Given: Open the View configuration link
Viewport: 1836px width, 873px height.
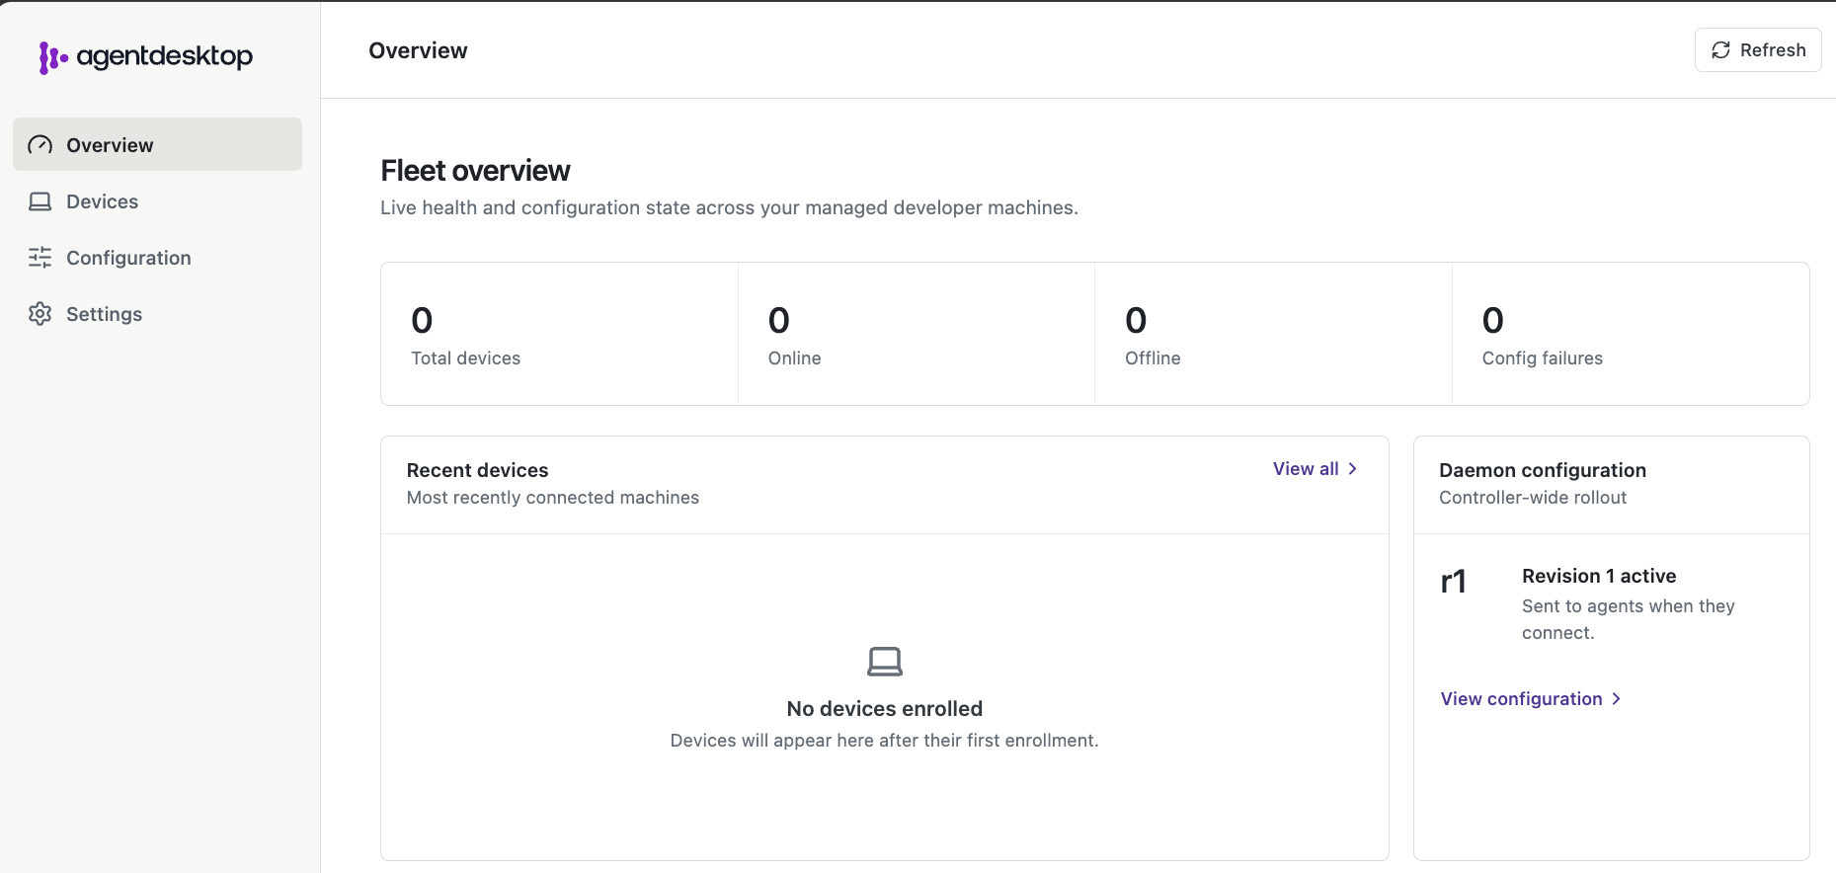Looking at the screenshot, I should (x=1531, y=699).
